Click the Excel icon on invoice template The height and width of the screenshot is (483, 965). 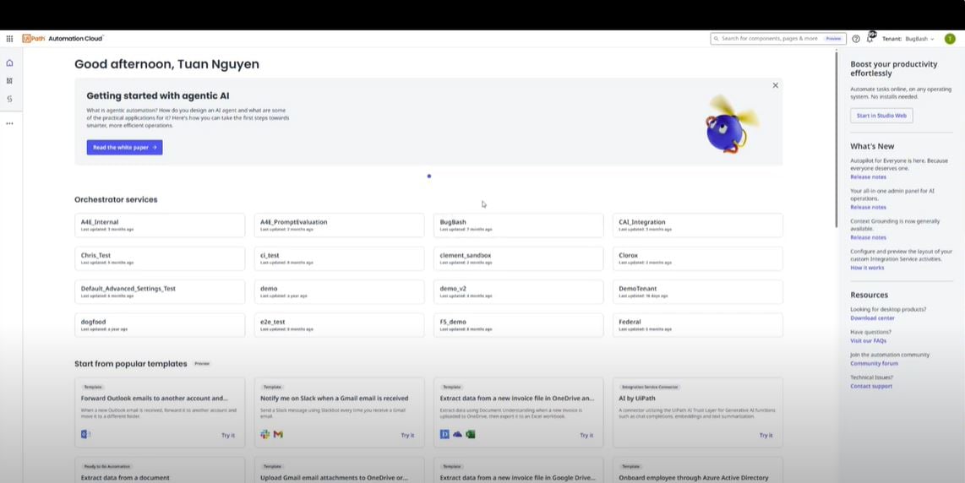(470, 434)
